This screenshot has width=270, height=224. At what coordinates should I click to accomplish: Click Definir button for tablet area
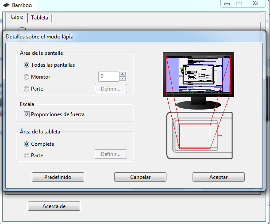111,154
